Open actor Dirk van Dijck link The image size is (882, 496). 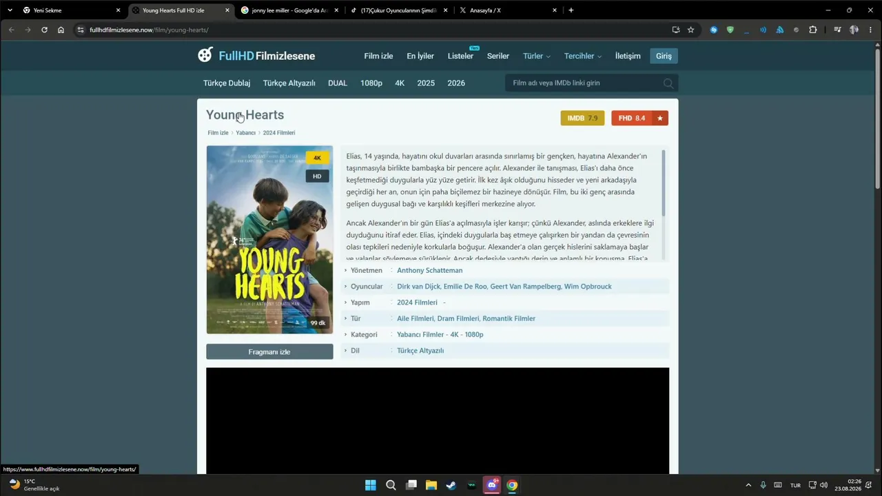419,287
